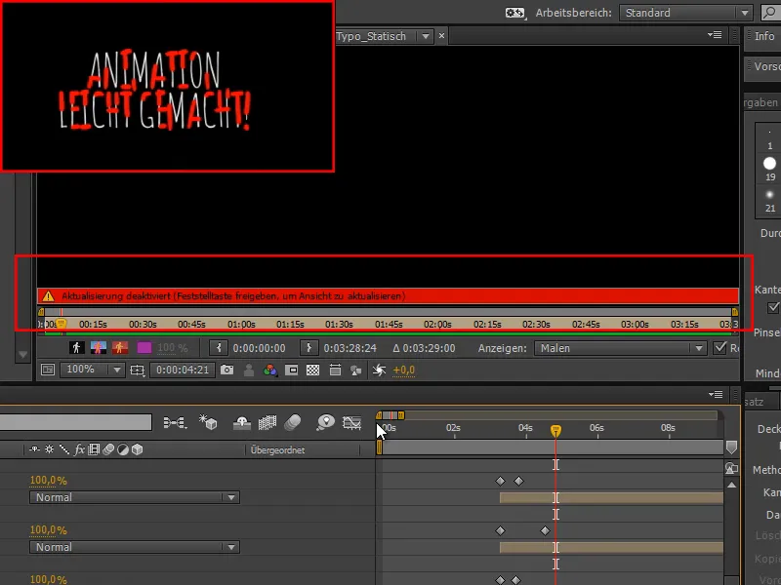Open the first Normal blend mode dropdown
The width and height of the screenshot is (781, 585).
coord(135,497)
